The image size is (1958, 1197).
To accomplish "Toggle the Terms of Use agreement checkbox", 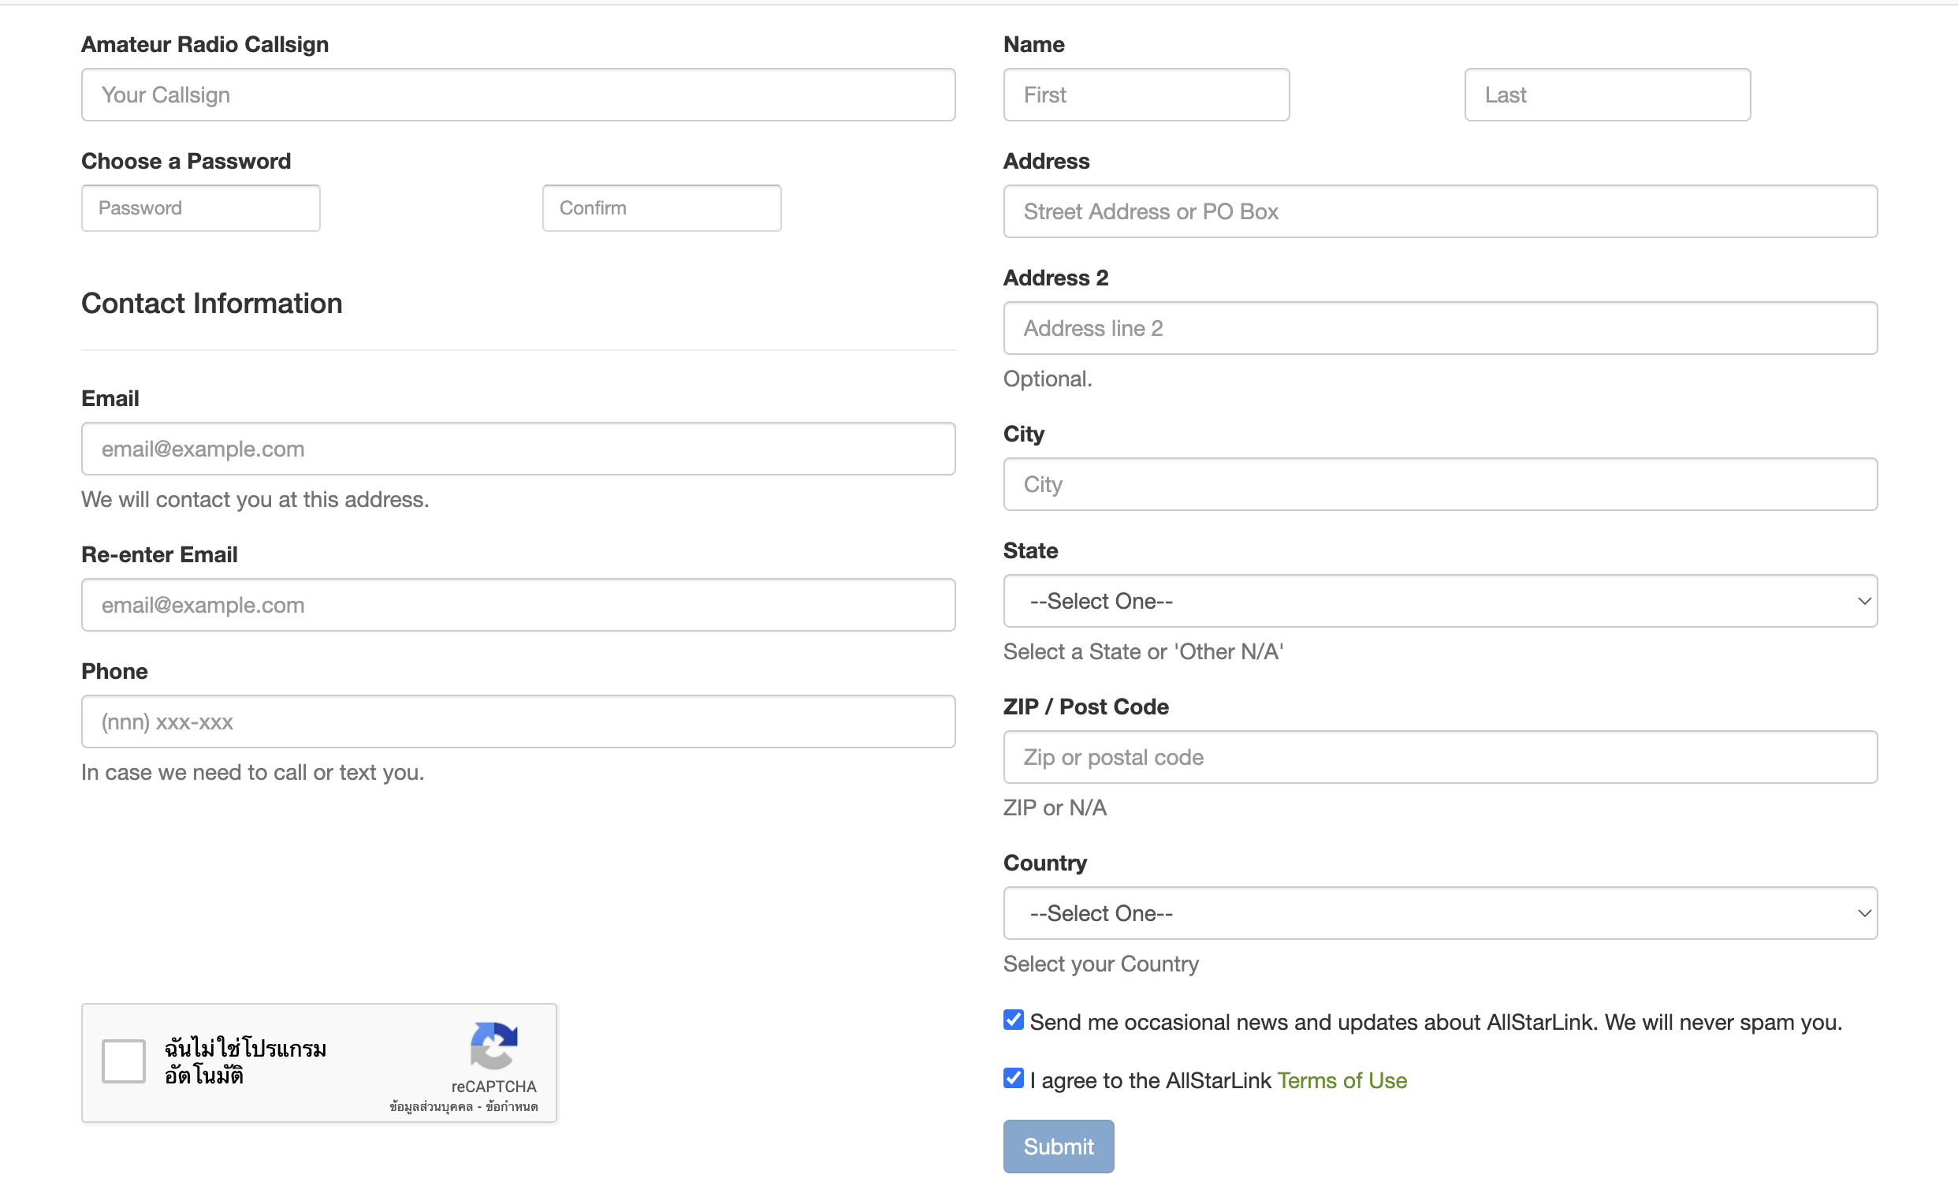I will click(1013, 1078).
